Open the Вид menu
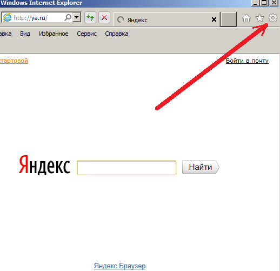This screenshot has height=271, width=280. tap(25, 34)
